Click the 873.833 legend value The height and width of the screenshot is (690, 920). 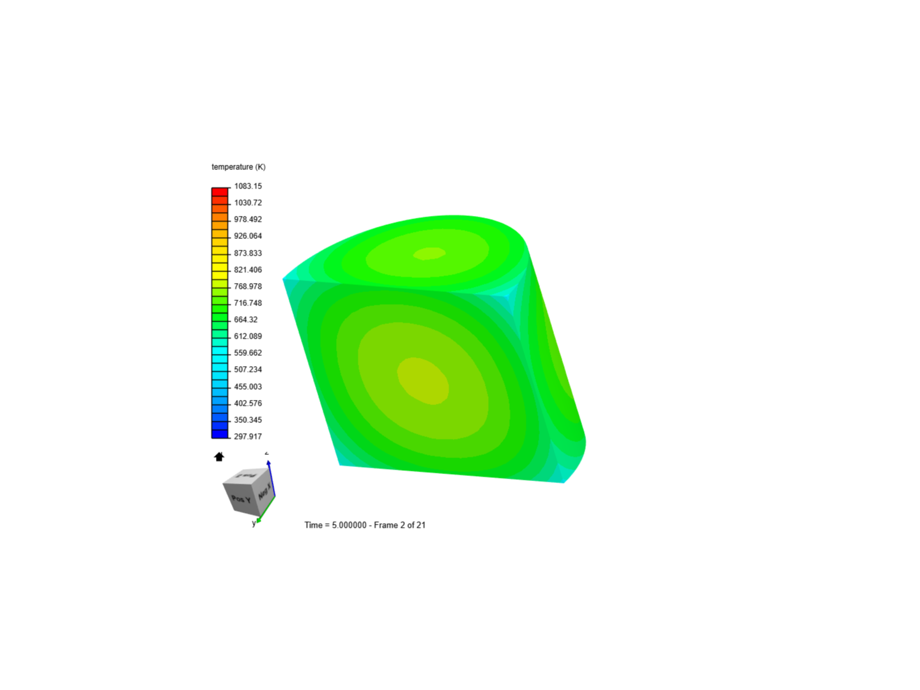[x=248, y=253]
